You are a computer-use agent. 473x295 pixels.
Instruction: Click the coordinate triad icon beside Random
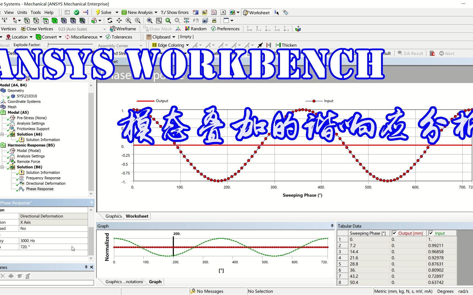[178, 29]
